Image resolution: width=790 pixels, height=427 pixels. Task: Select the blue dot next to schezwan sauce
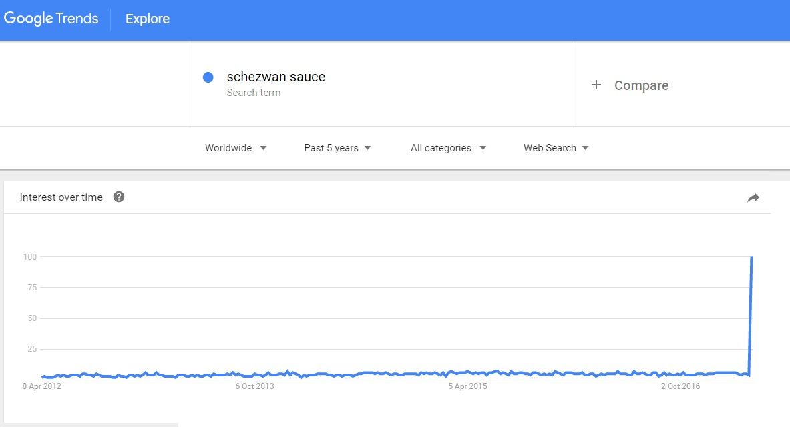click(x=208, y=77)
